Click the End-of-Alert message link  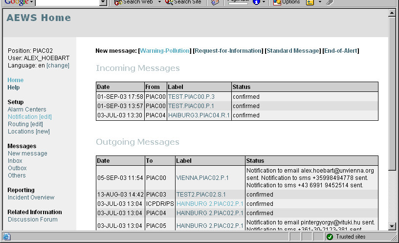pyautogui.click(x=341, y=51)
